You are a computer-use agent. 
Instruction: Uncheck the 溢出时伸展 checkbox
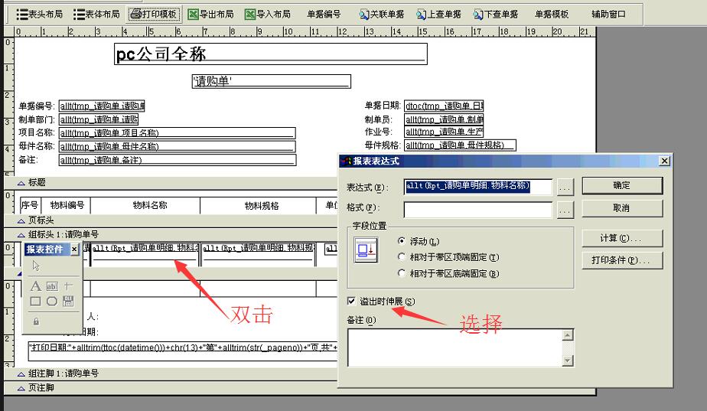[352, 301]
